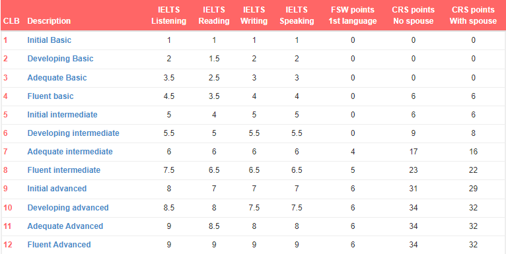
Task: Click the Adequate intermediate link
Action: (70, 152)
